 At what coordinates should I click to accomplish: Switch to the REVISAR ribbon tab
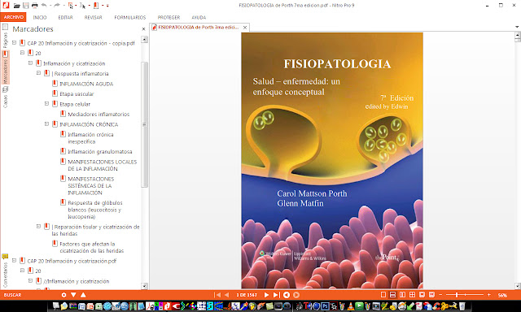(93, 17)
